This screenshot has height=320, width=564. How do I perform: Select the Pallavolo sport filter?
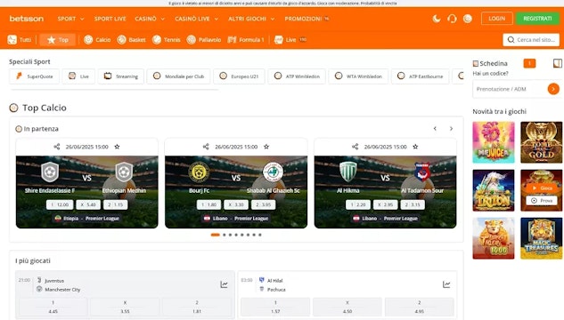[203, 40]
